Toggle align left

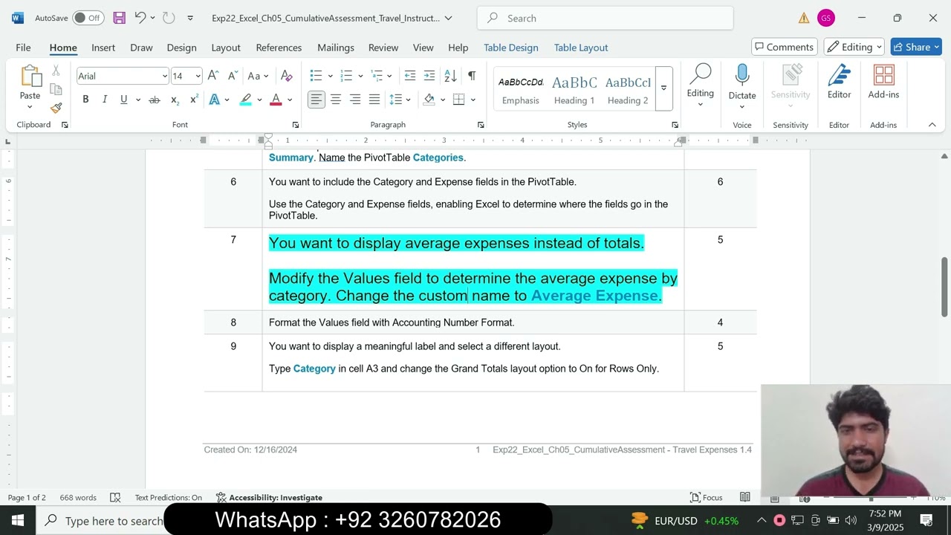(x=317, y=100)
